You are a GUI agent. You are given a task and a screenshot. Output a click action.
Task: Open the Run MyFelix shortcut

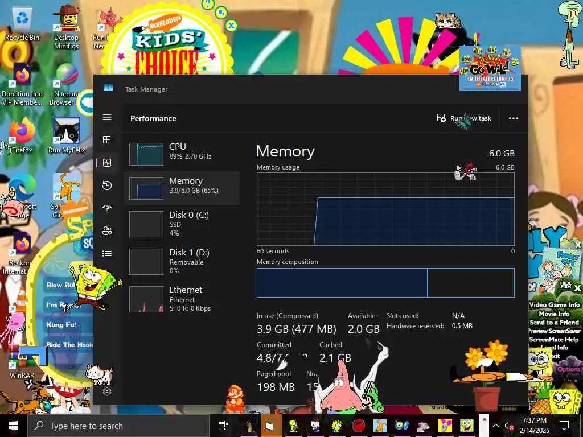[67, 136]
